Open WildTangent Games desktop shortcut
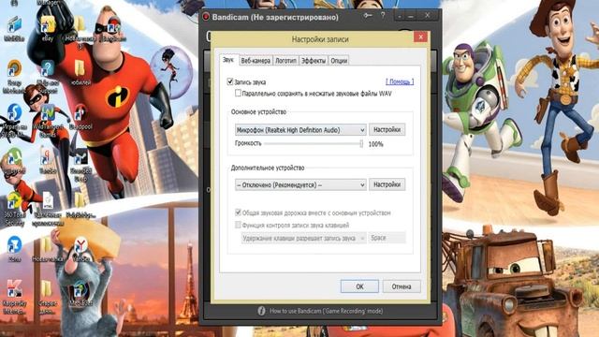 (x=48, y=121)
